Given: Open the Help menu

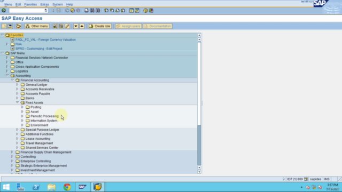Looking at the screenshot, I should coord(69,4).
